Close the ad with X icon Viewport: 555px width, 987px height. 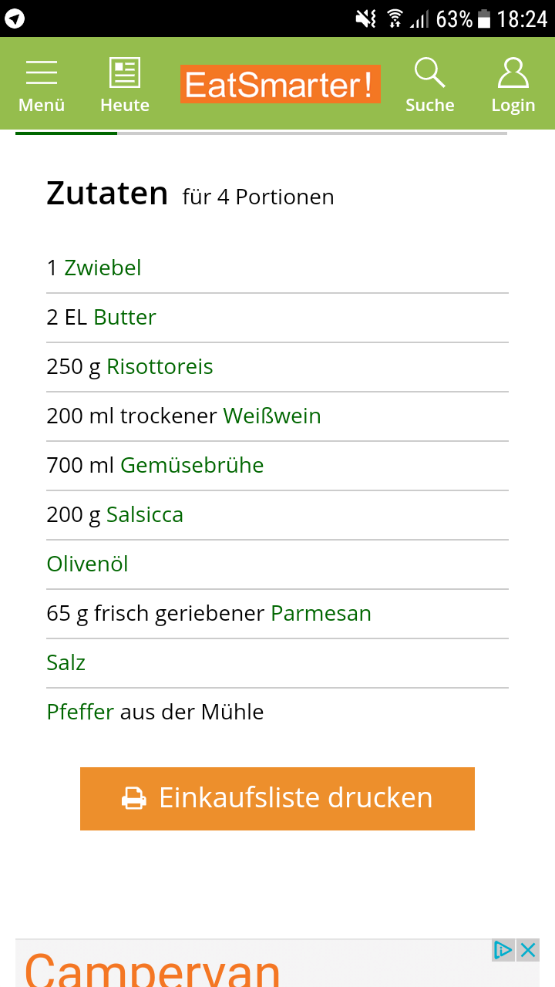[x=528, y=950]
